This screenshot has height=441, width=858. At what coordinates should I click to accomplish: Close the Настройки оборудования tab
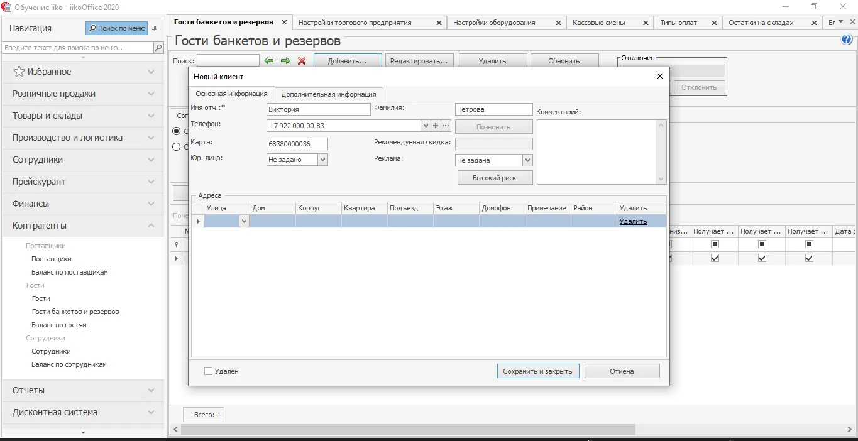click(558, 23)
